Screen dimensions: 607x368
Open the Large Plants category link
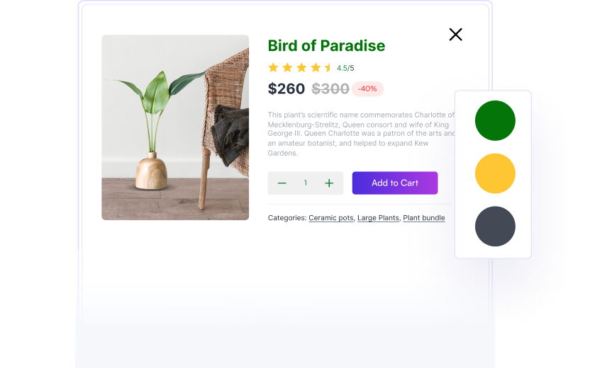378,218
